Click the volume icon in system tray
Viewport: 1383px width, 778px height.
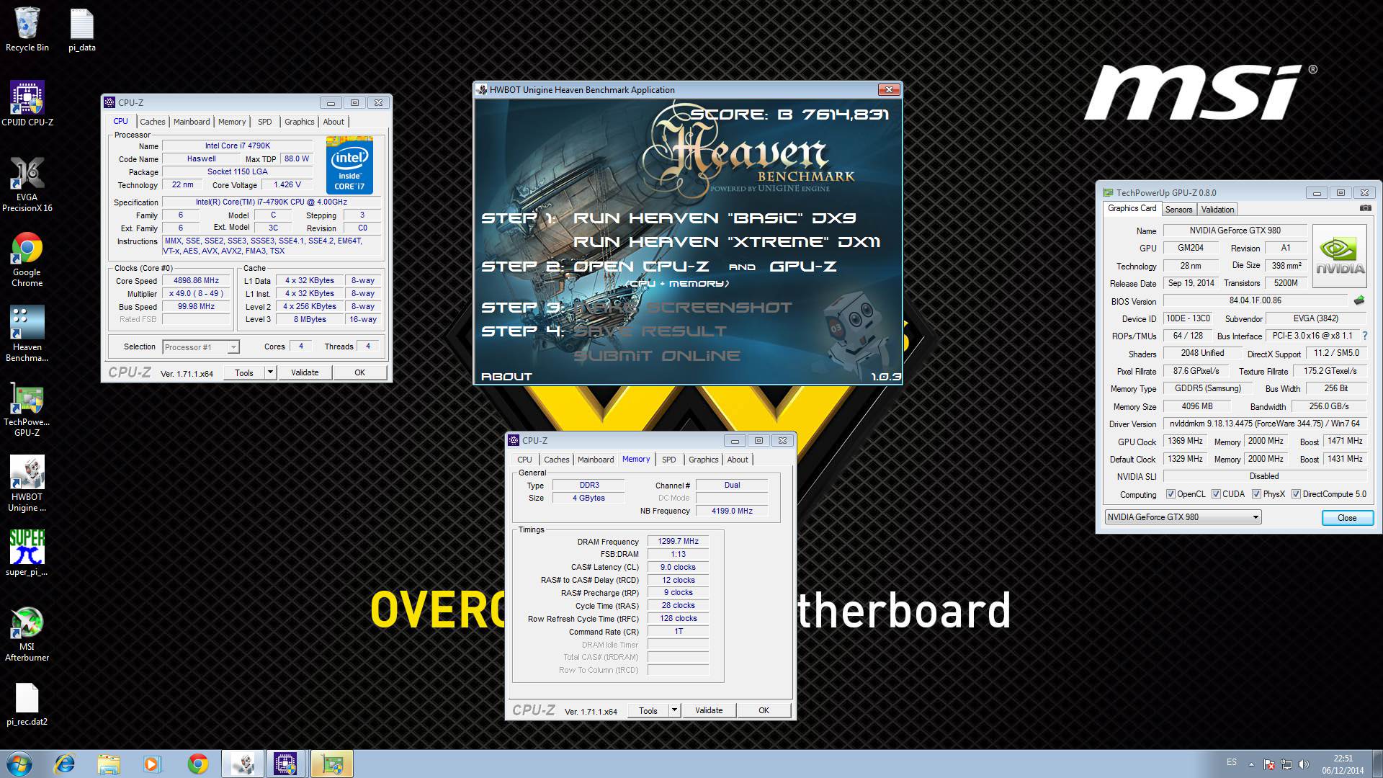click(x=1302, y=764)
